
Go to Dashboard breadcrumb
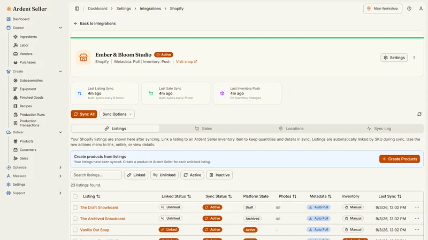point(97,9)
